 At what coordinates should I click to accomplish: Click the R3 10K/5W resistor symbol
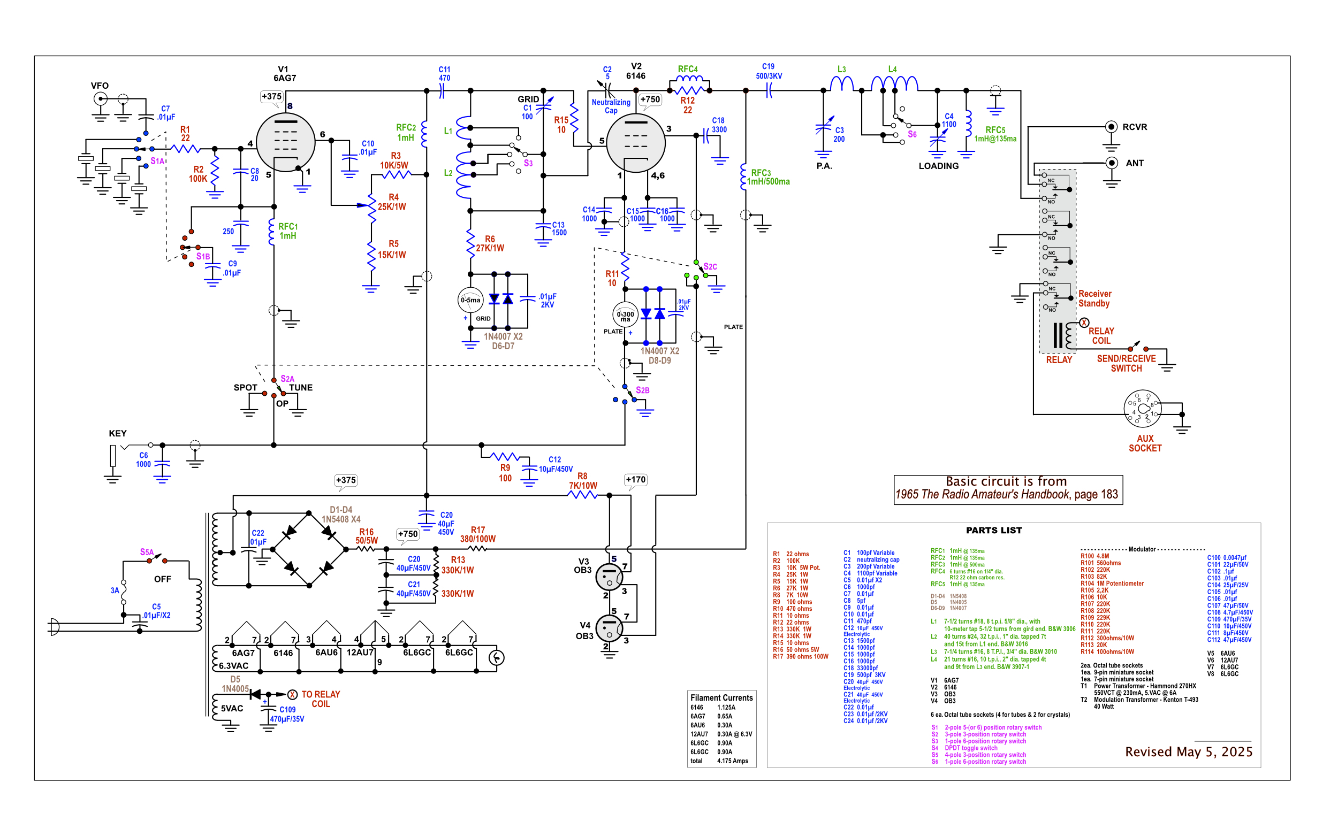pos(396,174)
